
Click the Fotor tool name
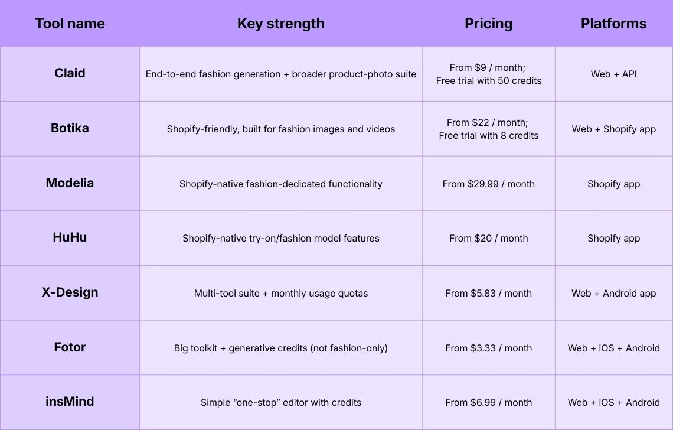coord(70,347)
